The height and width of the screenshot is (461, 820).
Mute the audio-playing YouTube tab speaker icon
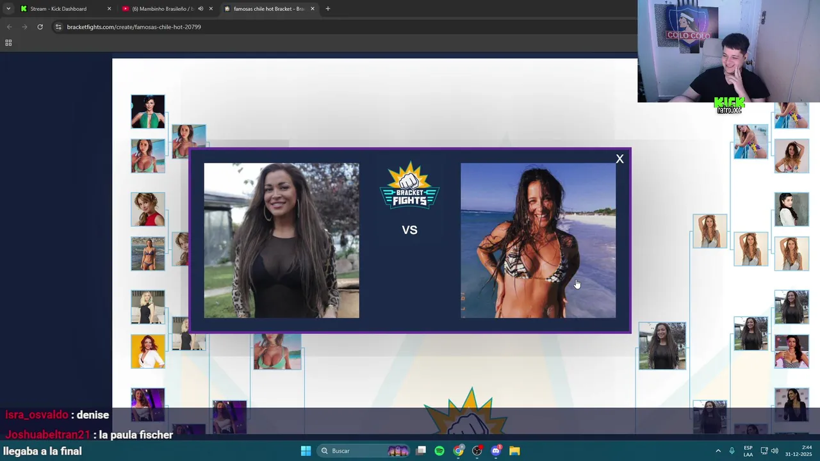click(201, 9)
